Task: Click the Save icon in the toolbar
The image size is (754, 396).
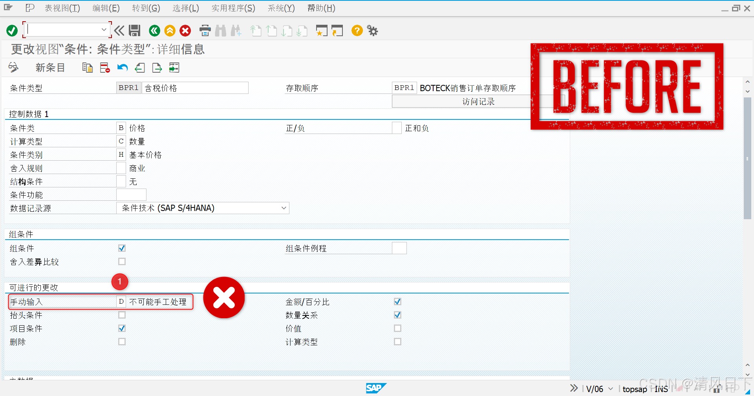Action: [135, 31]
